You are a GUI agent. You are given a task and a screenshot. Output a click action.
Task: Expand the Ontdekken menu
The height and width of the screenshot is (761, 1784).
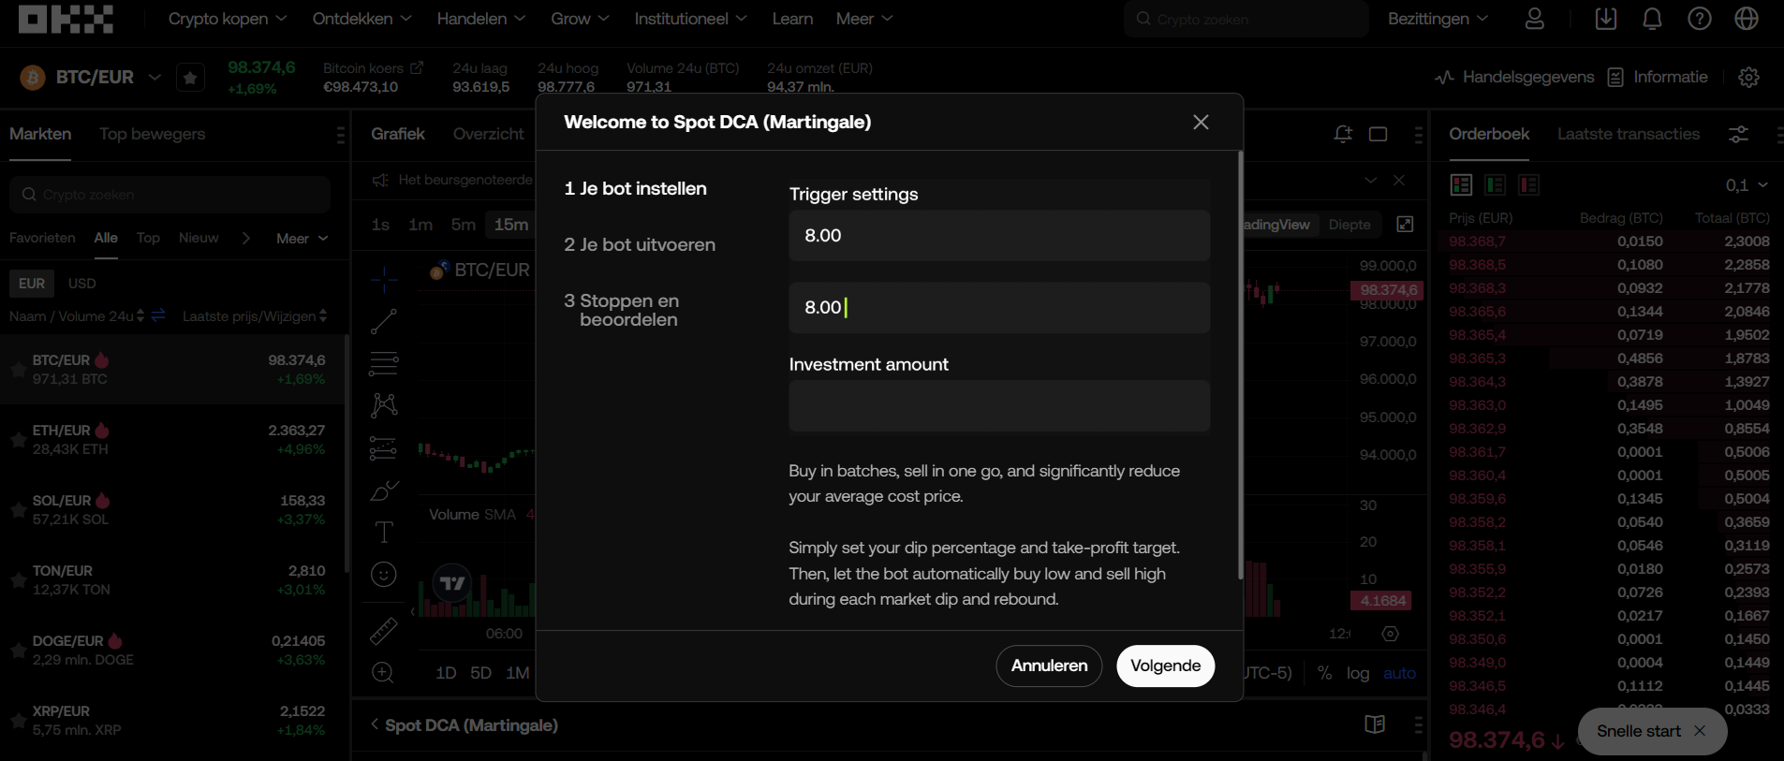coord(362,19)
